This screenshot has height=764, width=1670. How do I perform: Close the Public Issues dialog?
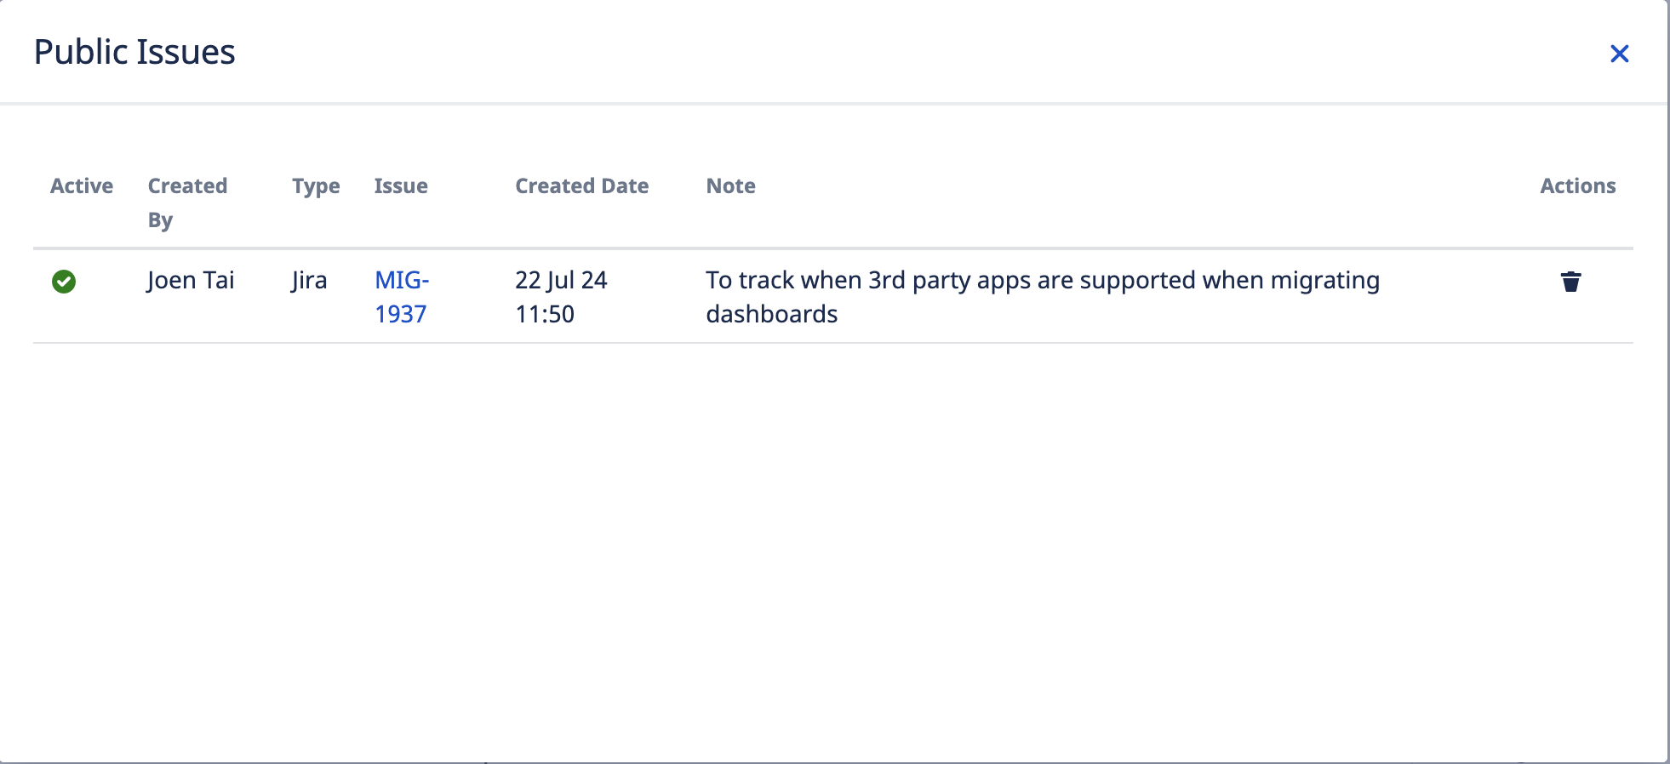tap(1621, 54)
